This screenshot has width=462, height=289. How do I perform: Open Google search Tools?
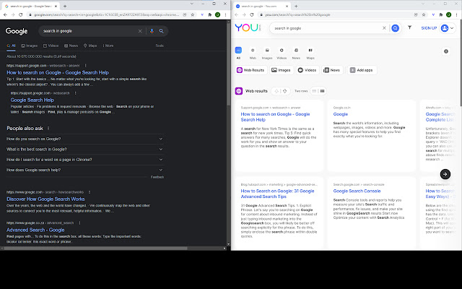[160, 46]
